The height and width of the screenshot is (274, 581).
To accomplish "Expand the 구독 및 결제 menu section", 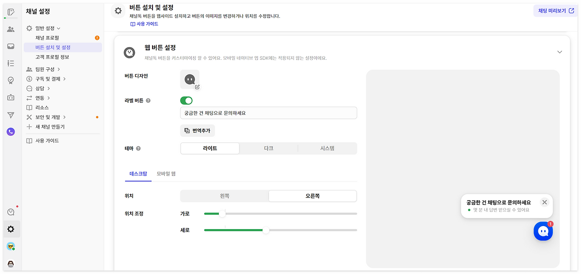I will click(47, 78).
